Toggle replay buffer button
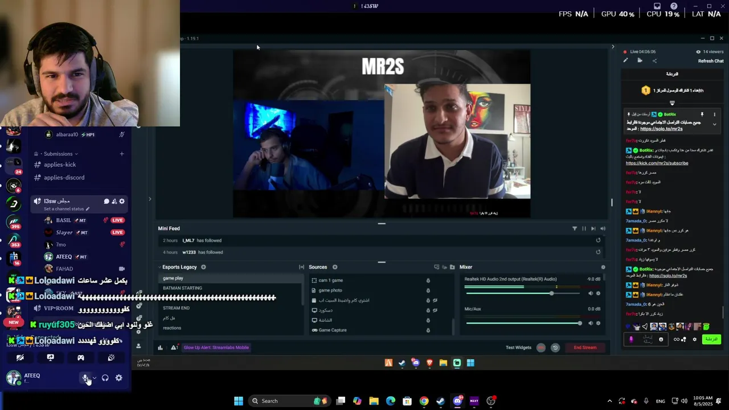Viewport: 729px width, 410px height. point(555,347)
